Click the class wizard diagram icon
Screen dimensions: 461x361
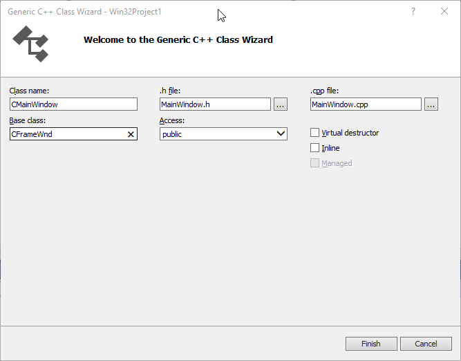[x=30, y=44]
